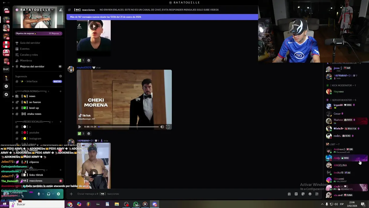Viewport: 369px width, 208px height.
Task: Show hidden system tray icons
Action: pyautogui.click(x=322, y=204)
